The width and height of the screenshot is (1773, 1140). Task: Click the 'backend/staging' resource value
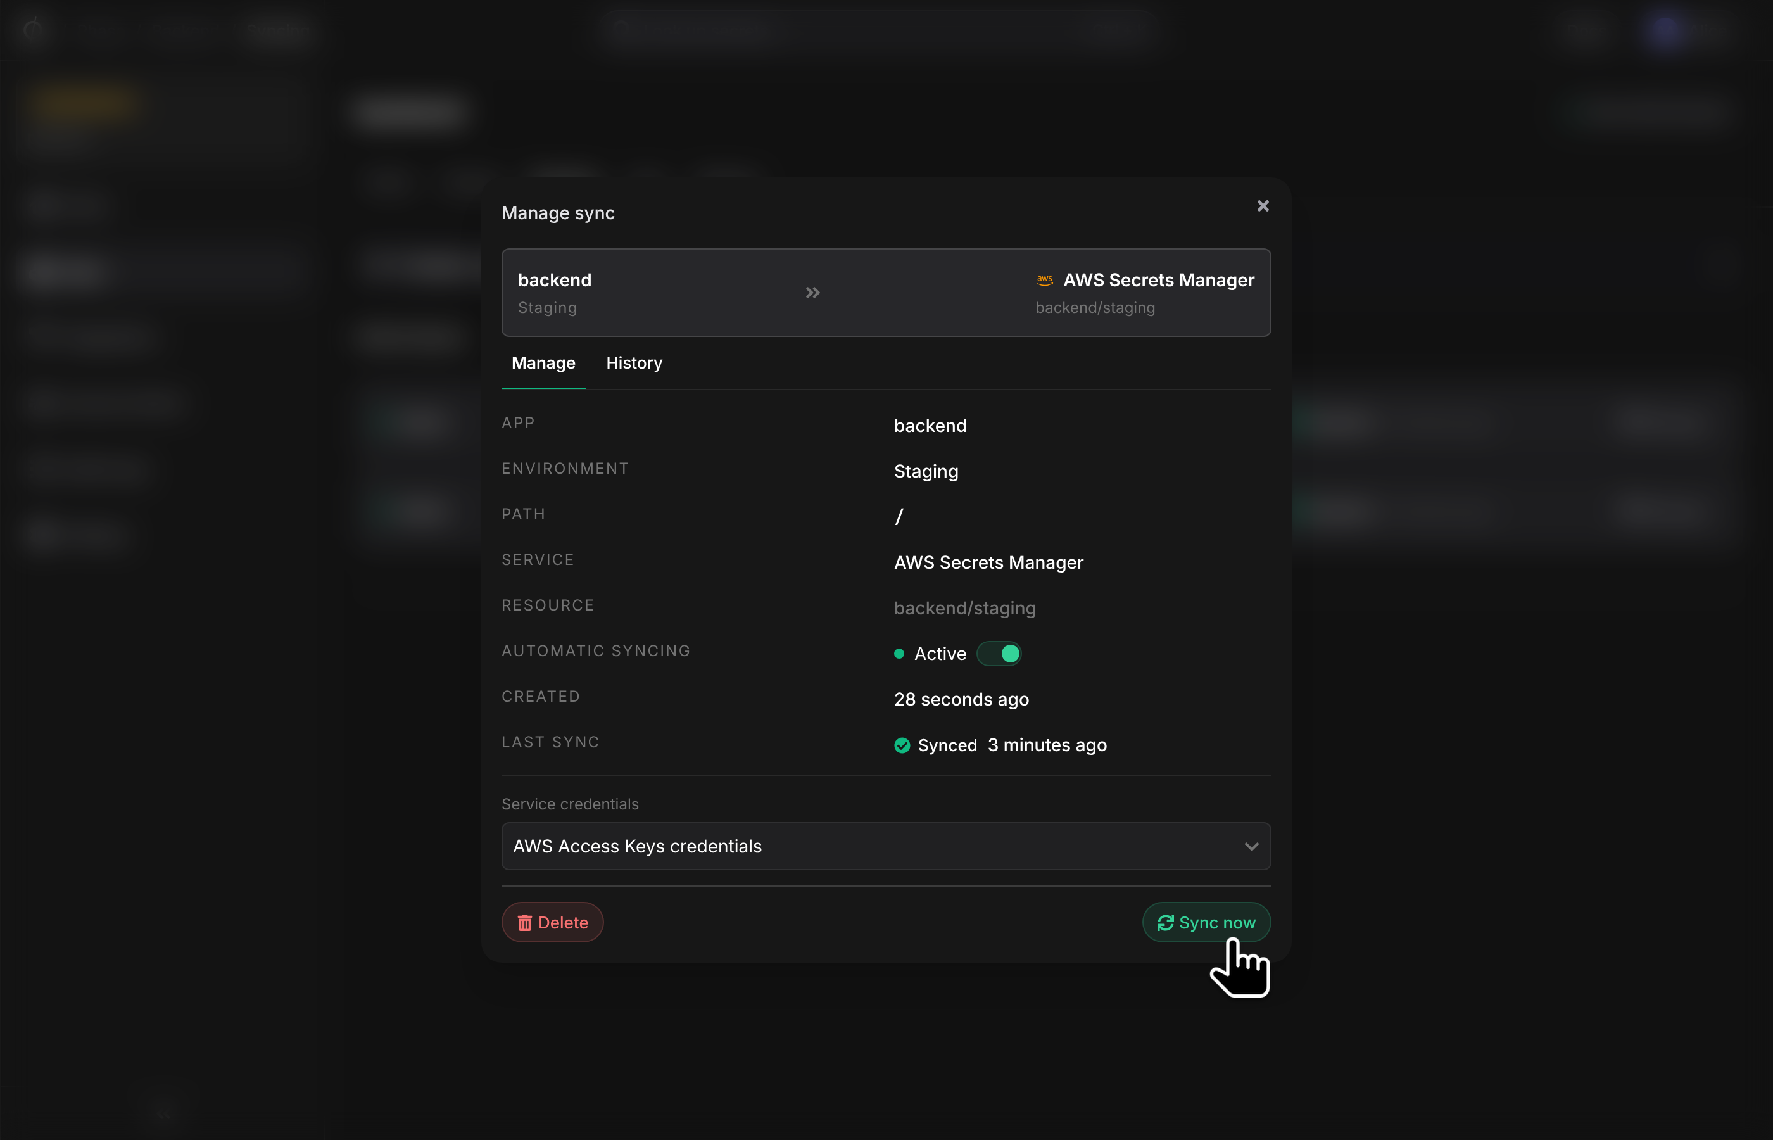point(965,609)
